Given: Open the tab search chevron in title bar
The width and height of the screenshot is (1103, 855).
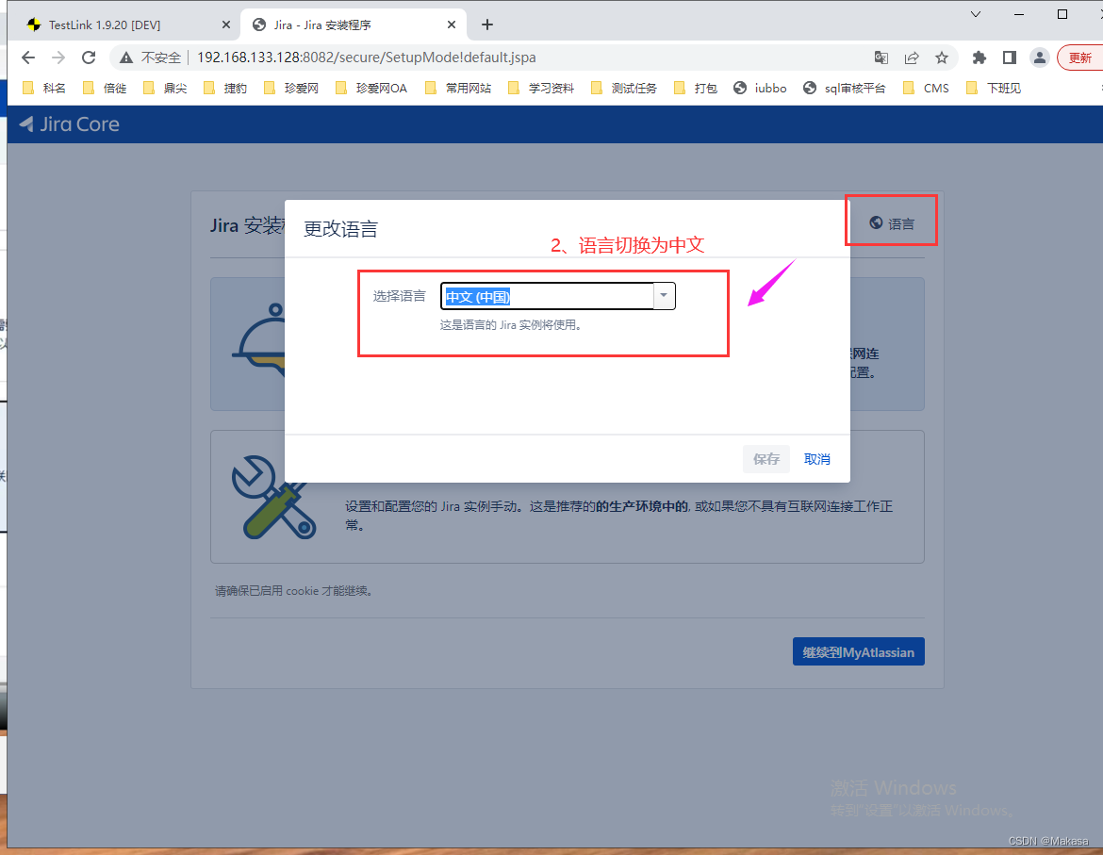Looking at the screenshot, I should tap(976, 14).
